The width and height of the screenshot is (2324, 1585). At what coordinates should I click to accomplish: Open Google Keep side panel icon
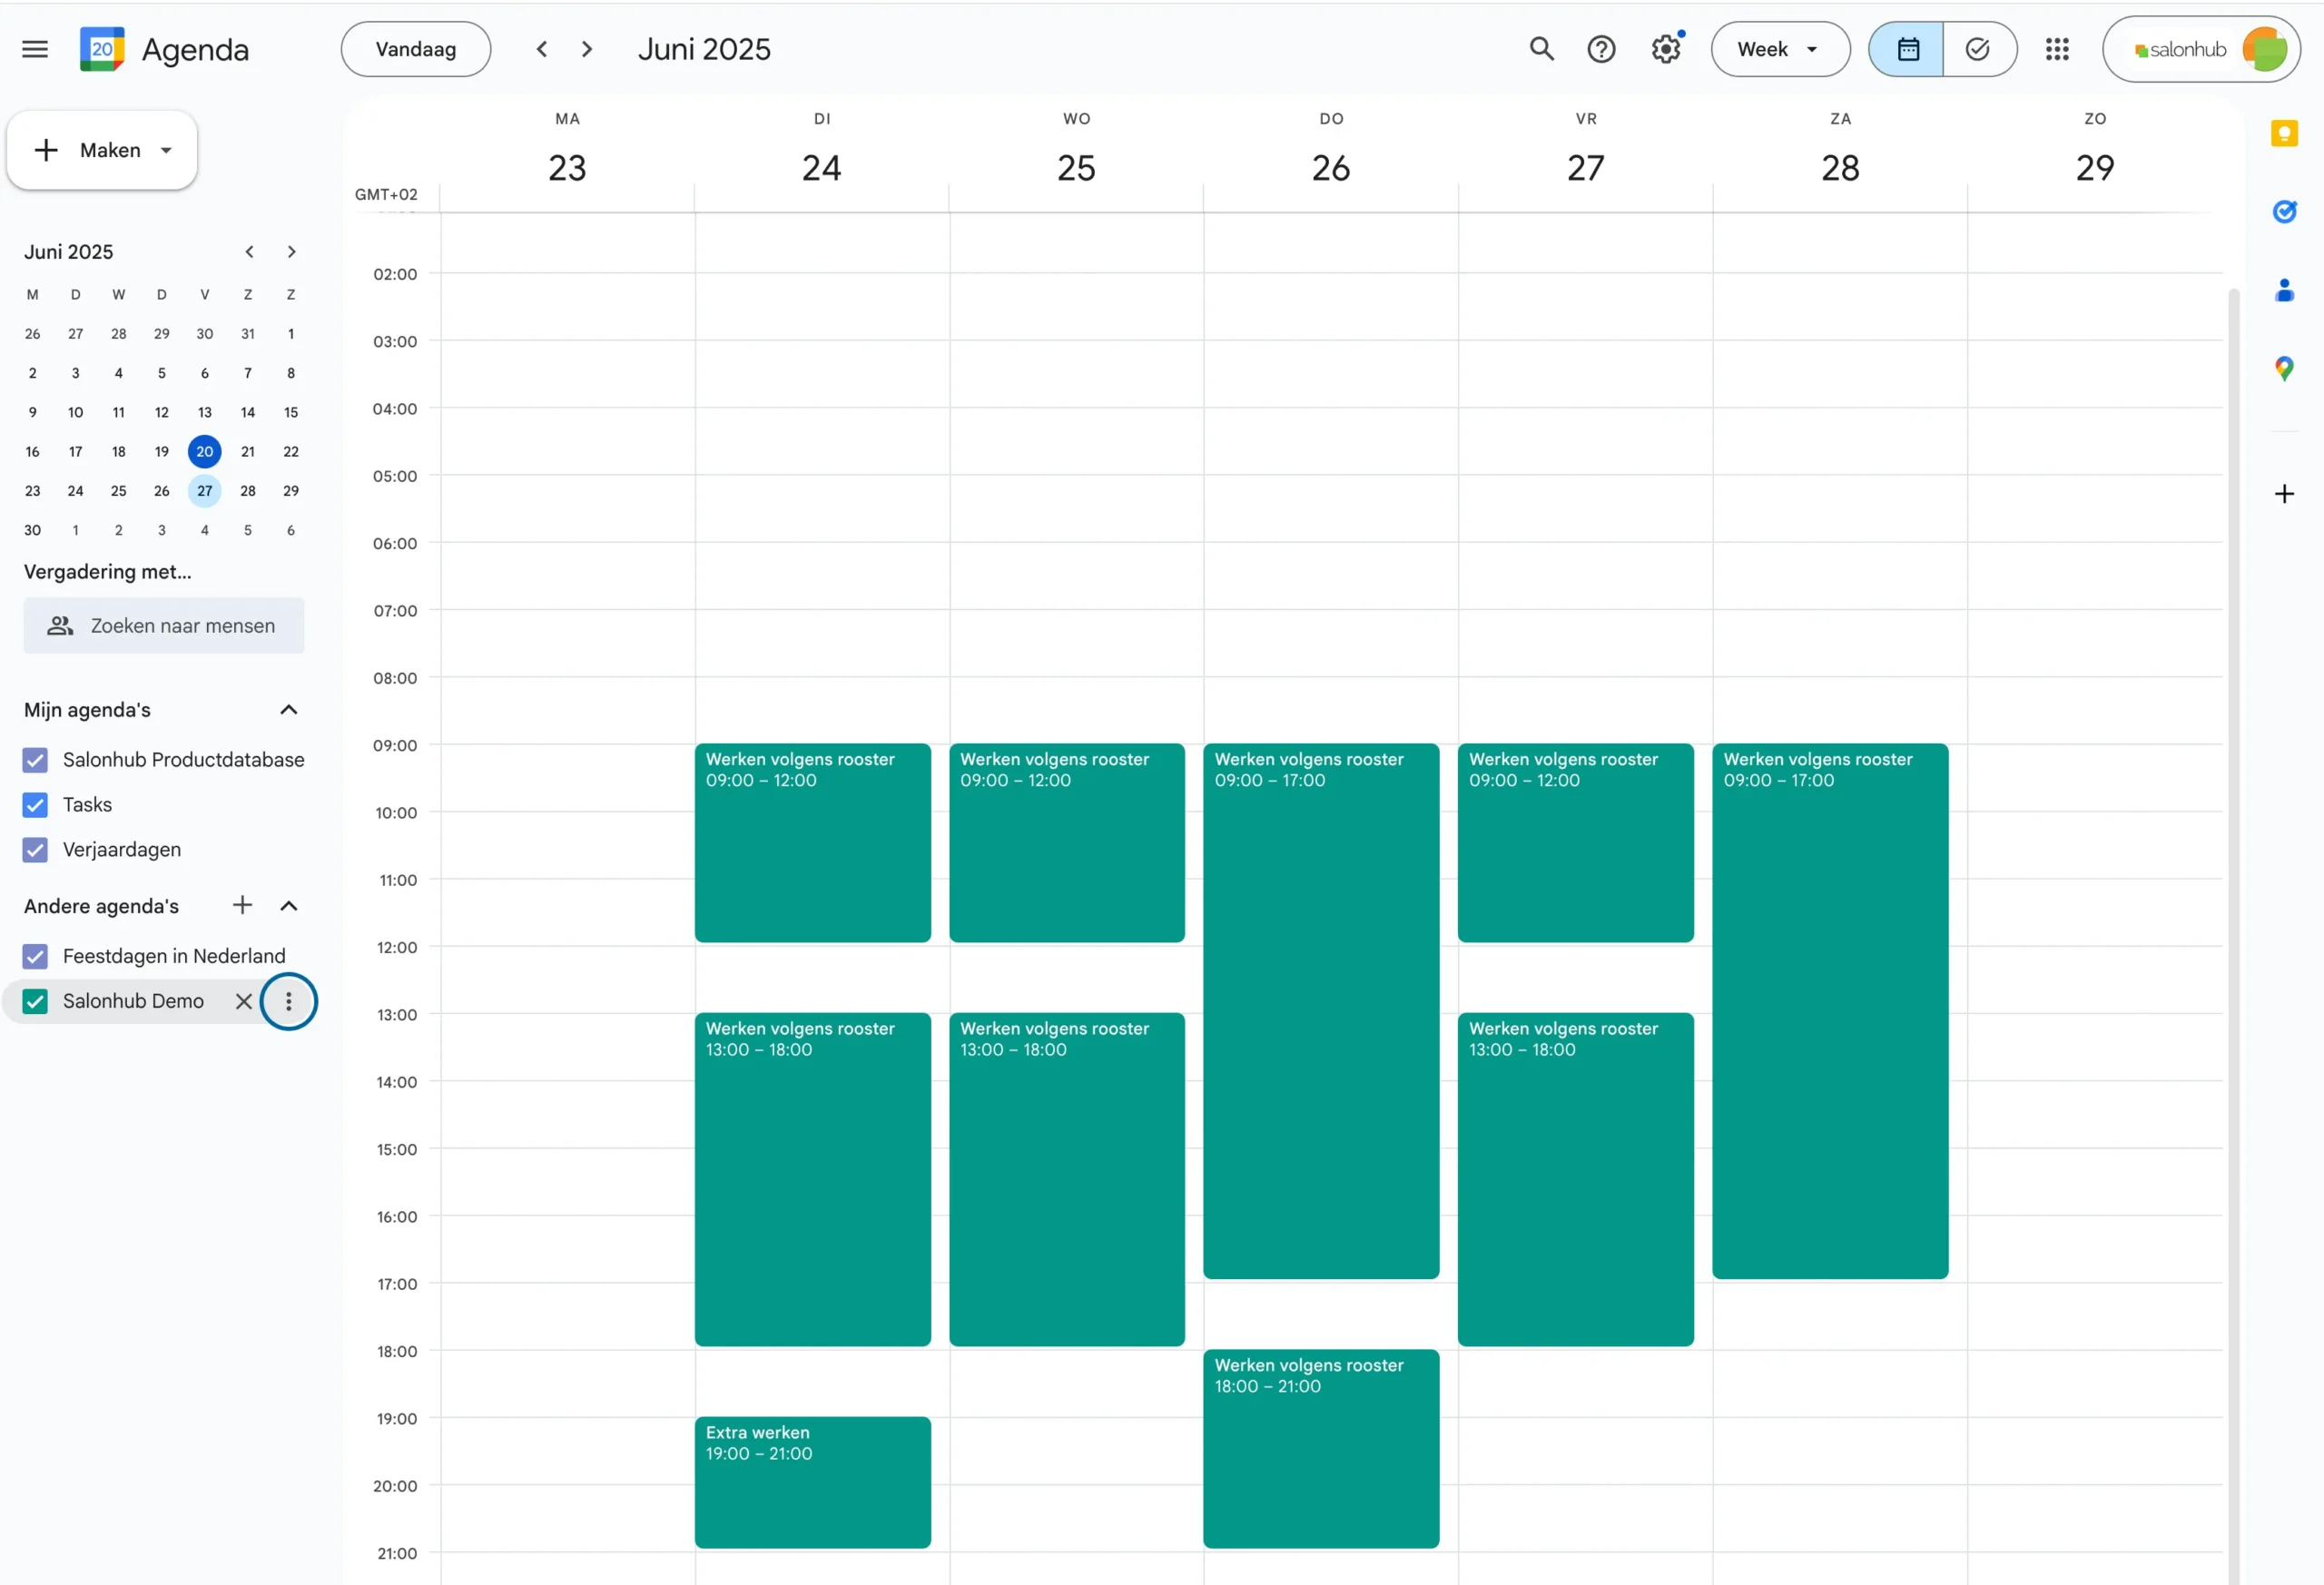tap(2284, 134)
